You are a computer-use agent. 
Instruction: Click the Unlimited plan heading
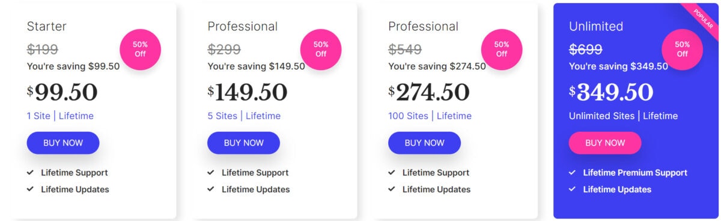coord(596,26)
